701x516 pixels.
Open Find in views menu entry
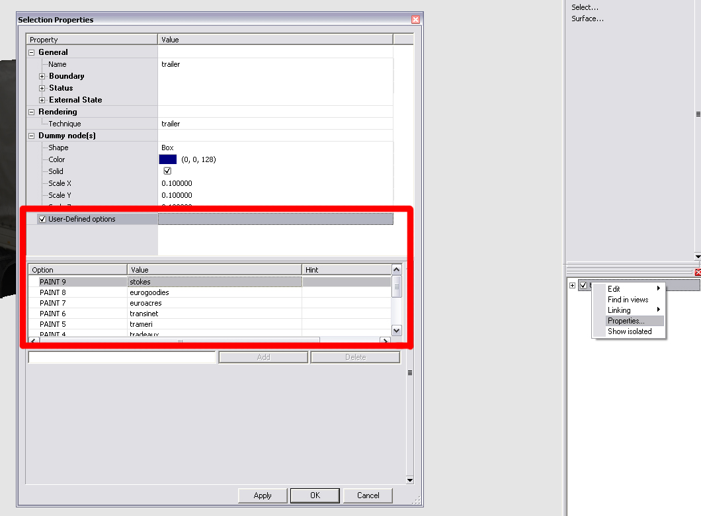628,300
